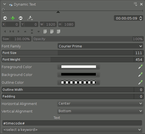145x134 pixels.
Task: Collapse the Dynamic Text effect panel
Action: click(4, 4)
